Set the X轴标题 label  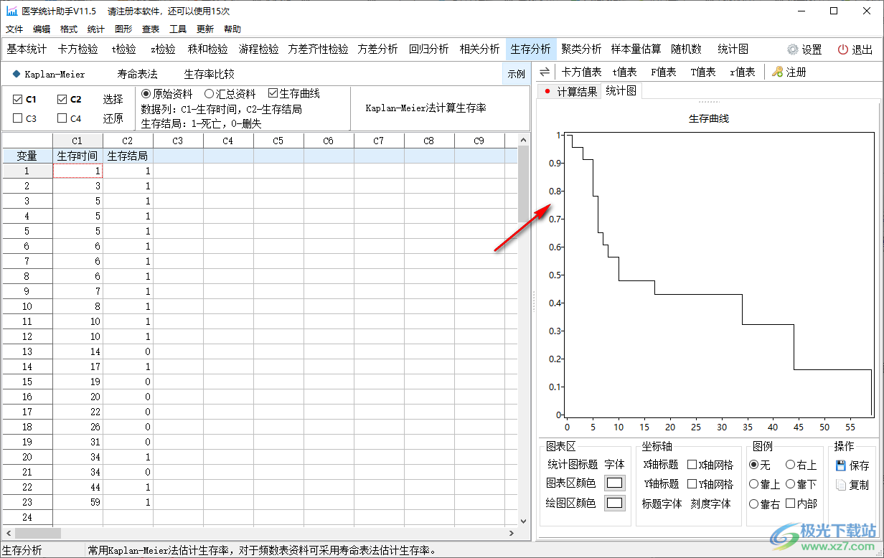(661, 465)
